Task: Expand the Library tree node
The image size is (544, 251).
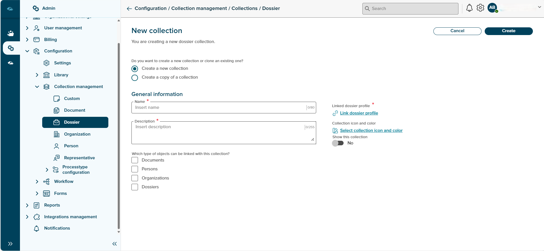Action: point(37,75)
